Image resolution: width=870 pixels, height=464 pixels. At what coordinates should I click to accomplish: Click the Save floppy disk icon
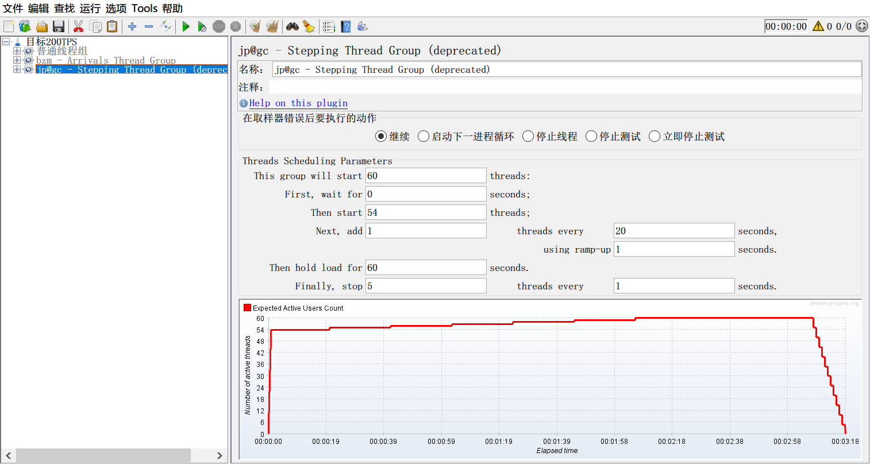[58, 26]
